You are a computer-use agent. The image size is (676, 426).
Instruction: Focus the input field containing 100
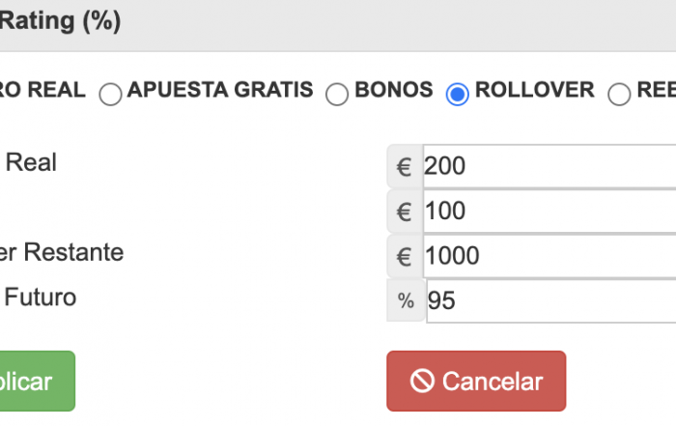[549, 212]
